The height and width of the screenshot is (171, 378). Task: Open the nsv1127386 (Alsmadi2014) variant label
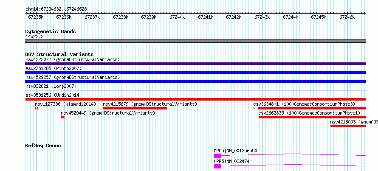(x=65, y=104)
